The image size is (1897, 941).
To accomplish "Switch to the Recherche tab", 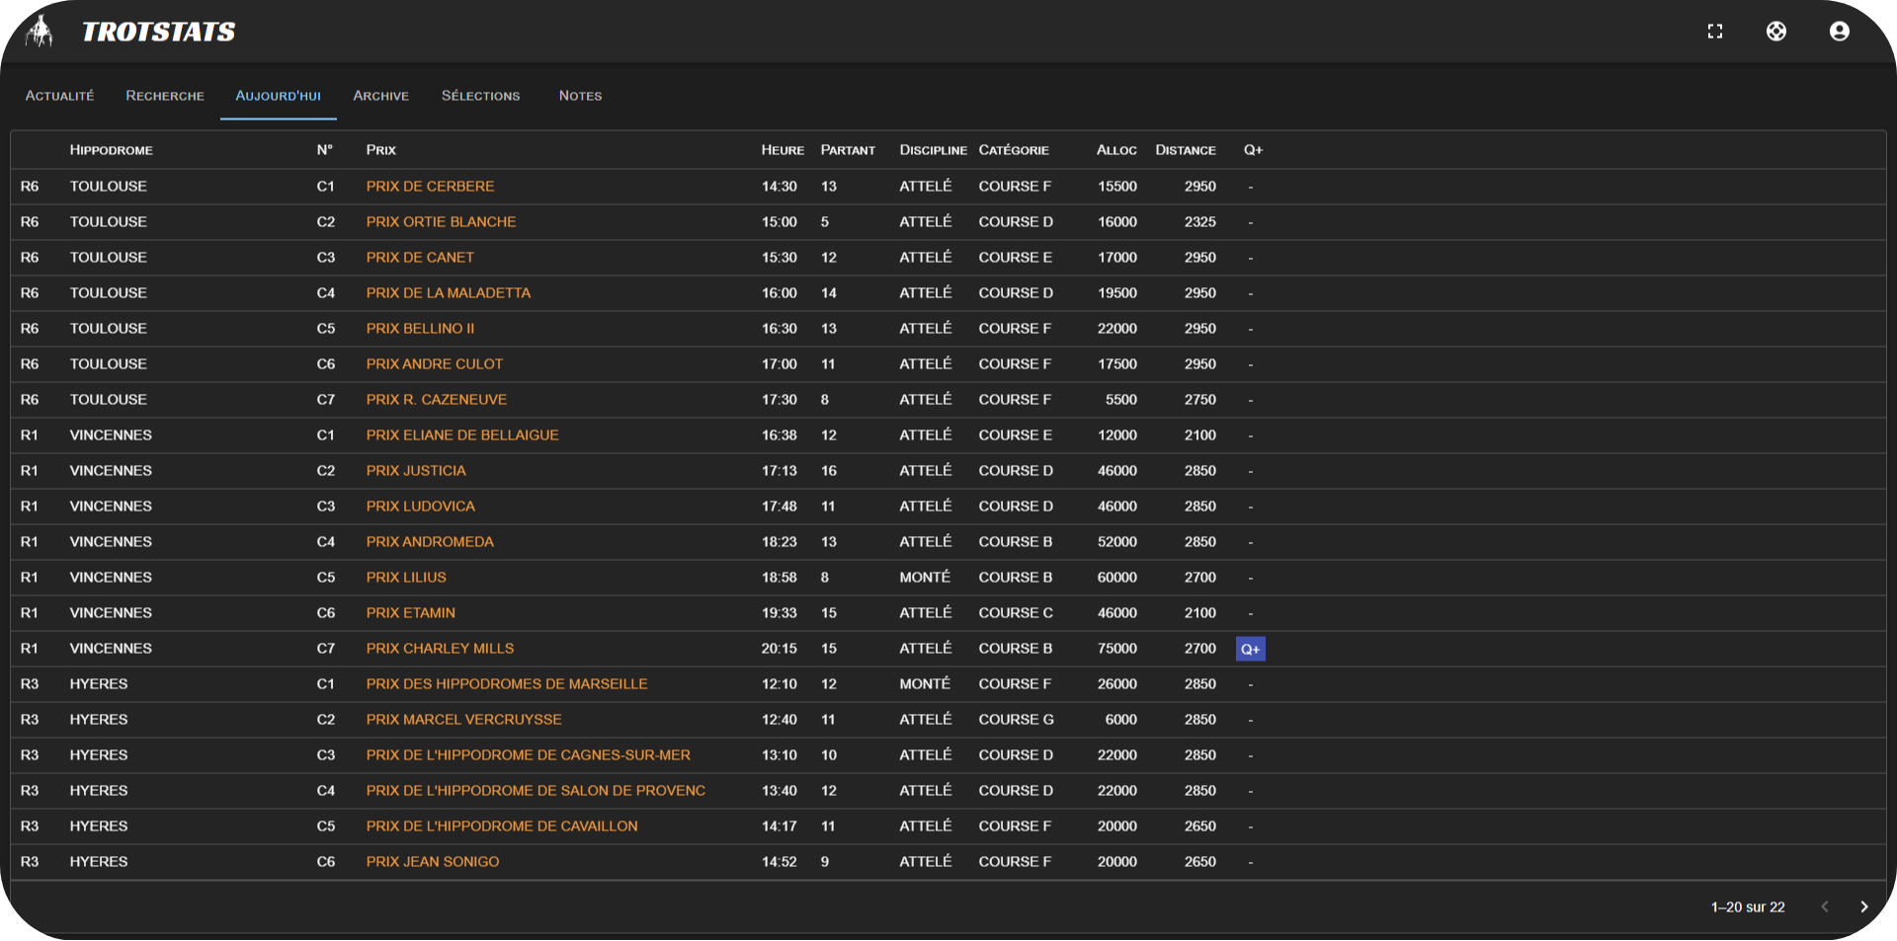I will (165, 96).
